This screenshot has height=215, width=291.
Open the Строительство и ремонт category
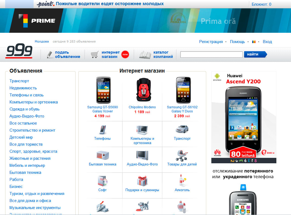point(32,131)
